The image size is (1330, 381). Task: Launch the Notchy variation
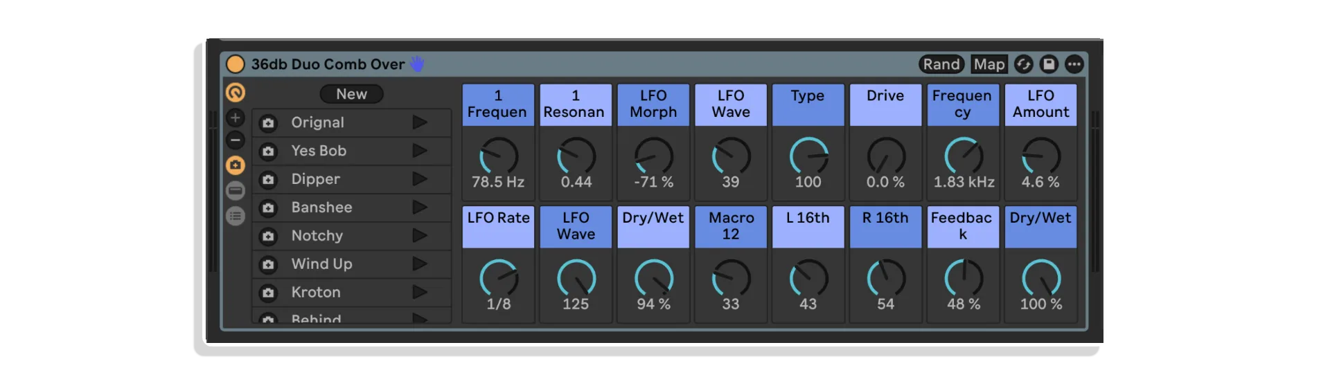click(420, 236)
